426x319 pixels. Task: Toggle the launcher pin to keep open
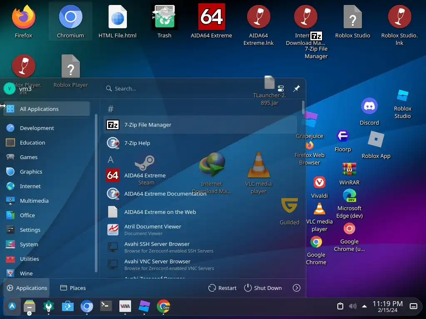click(296, 88)
